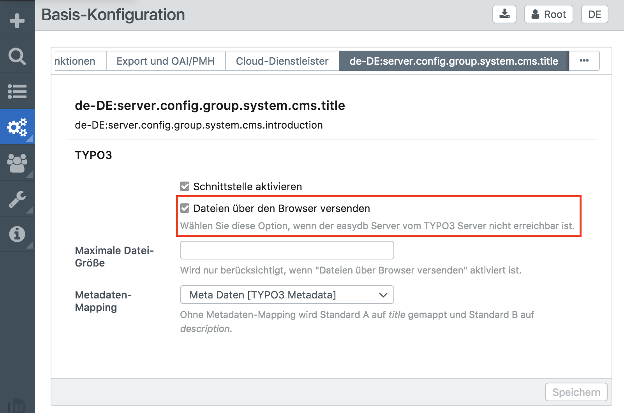The width and height of the screenshot is (624, 413).
Task: Click the download icon button in header
Action: 504,14
